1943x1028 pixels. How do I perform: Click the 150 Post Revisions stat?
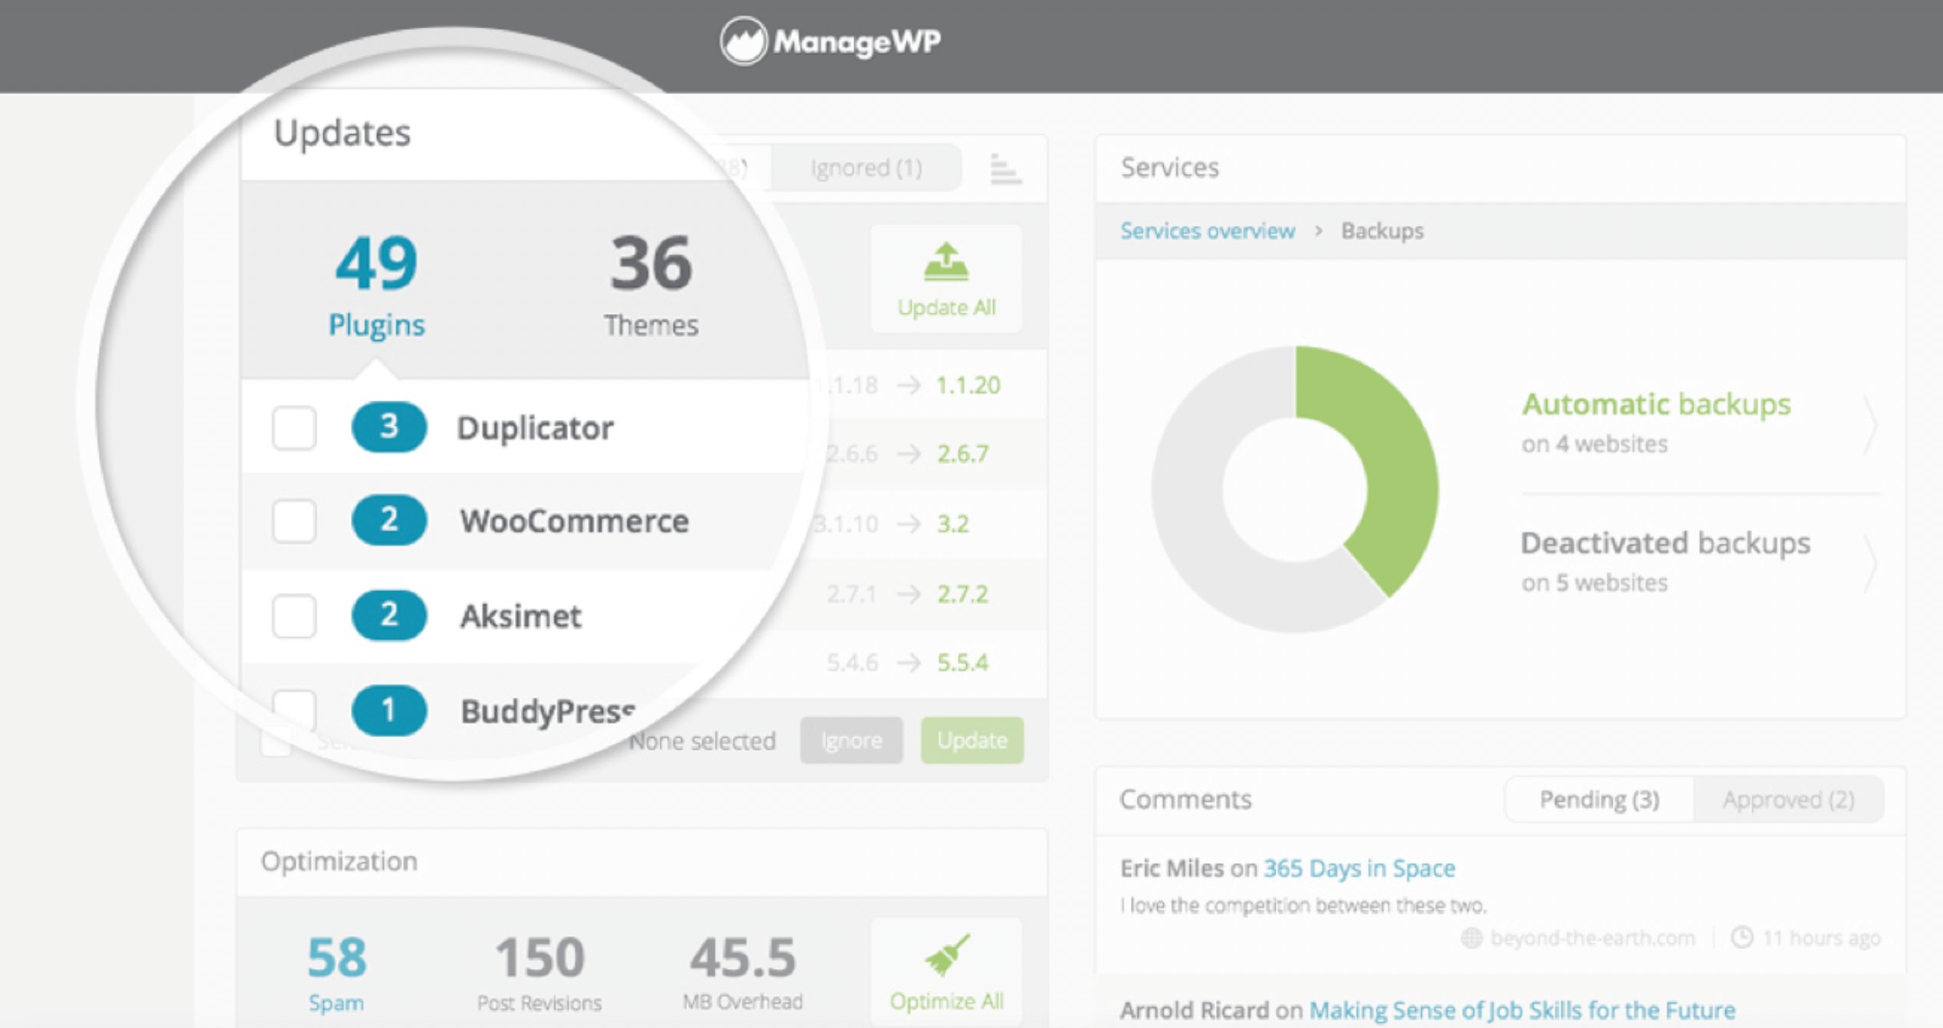[539, 973]
